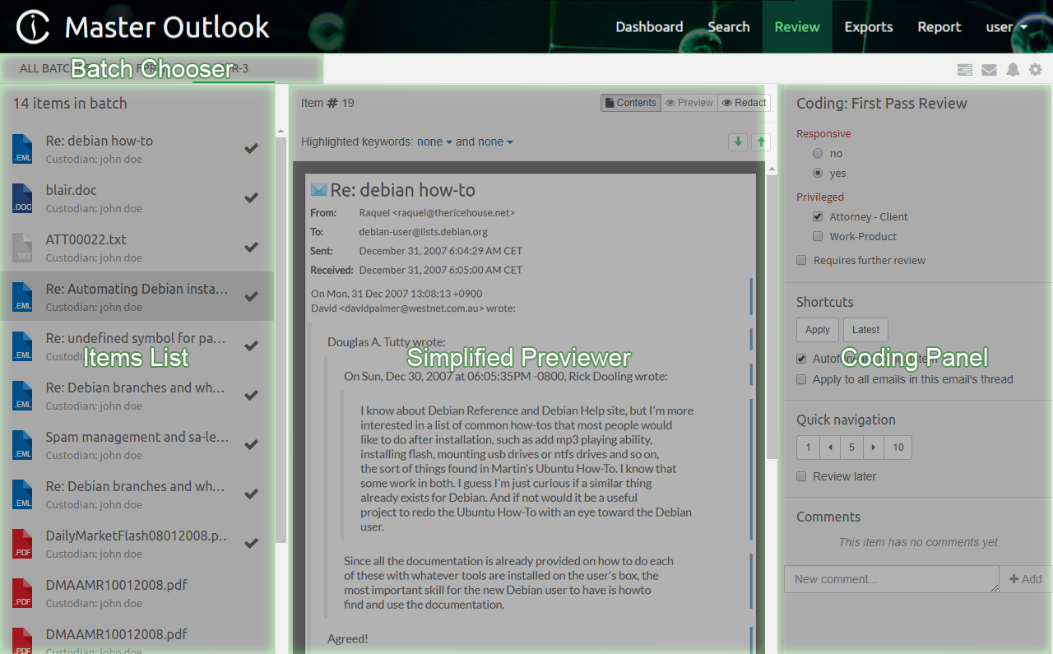Click the blair.doc DOC file icon
This screenshot has width=1053, height=654.
[22, 197]
